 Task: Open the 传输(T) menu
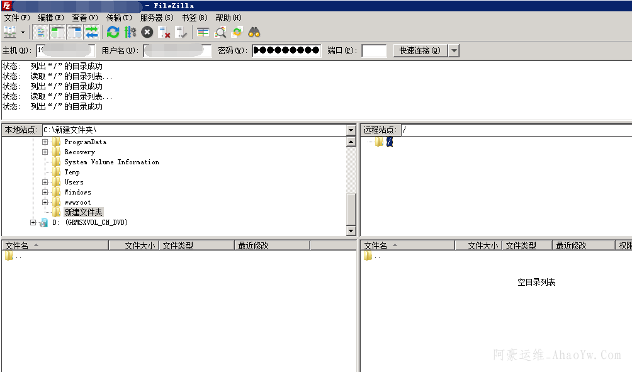click(x=119, y=18)
